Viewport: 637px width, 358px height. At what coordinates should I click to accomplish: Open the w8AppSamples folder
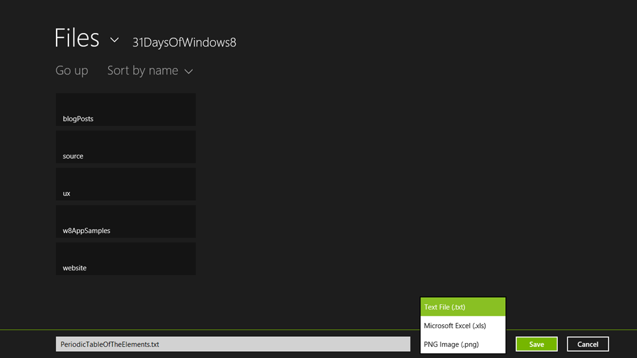[x=126, y=221]
